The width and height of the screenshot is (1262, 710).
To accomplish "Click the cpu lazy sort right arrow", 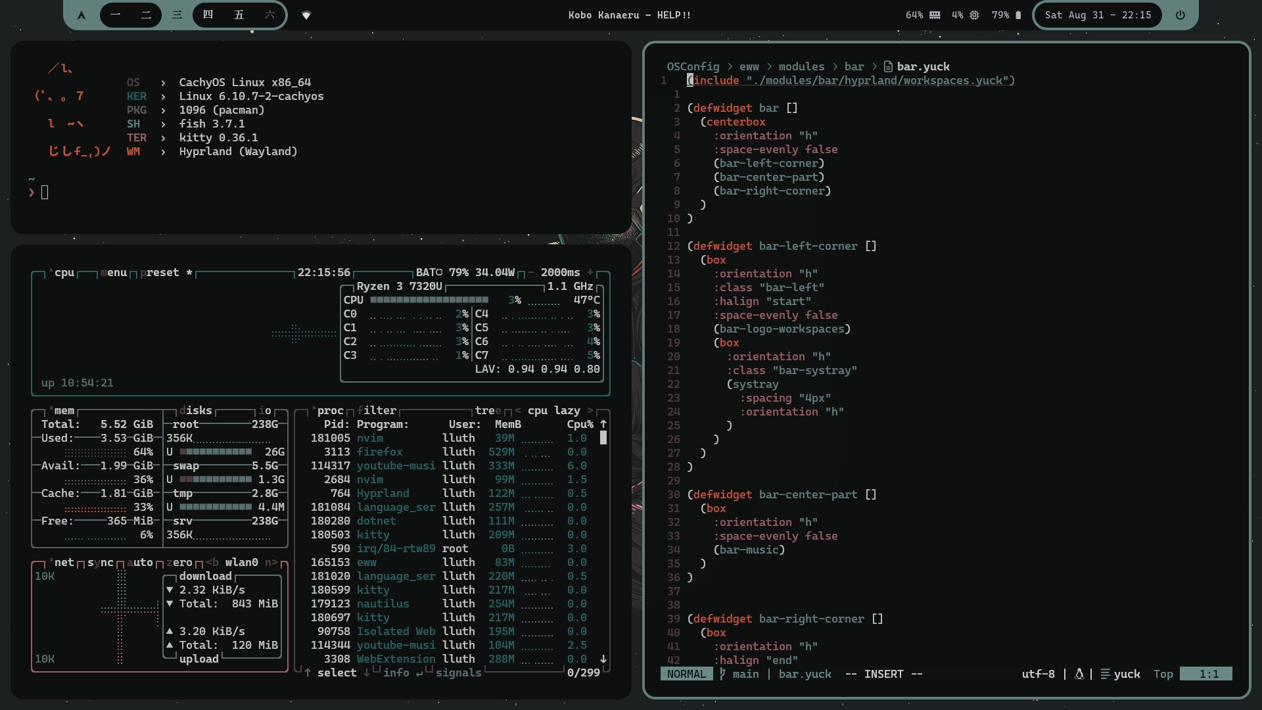I will click(590, 410).
